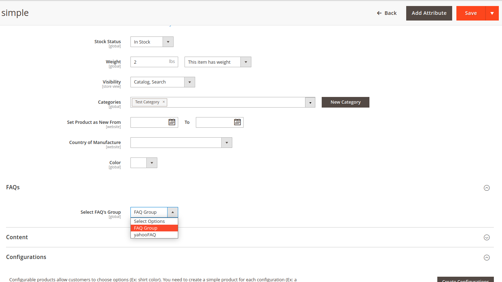Open the Visibility dropdown arrow
The image size is (502, 282).
point(189,82)
